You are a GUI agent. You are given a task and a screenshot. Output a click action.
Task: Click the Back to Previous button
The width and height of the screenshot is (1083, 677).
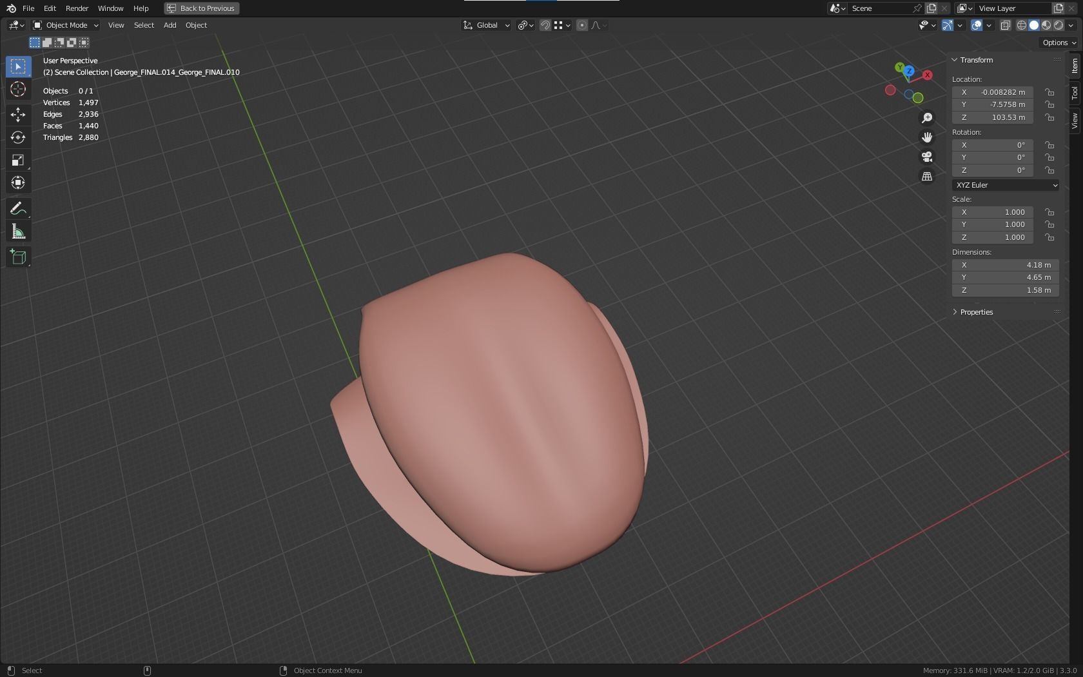point(202,8)
